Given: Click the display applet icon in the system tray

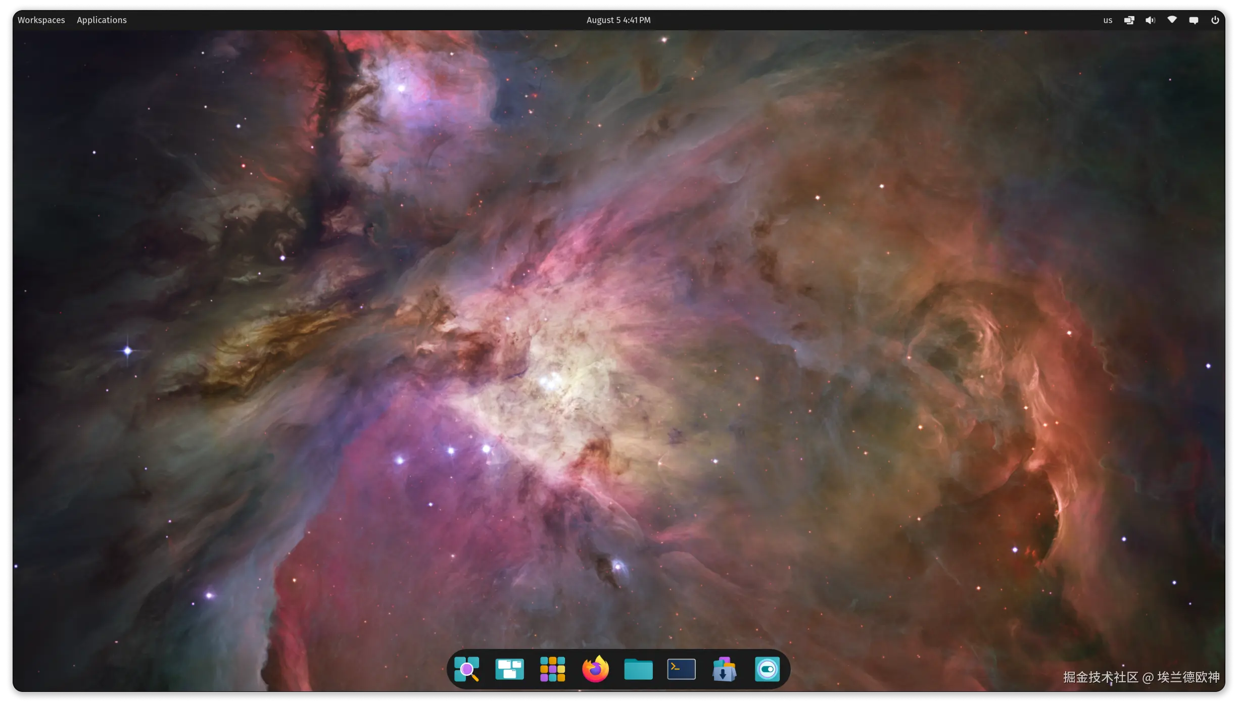Looking at the screenshot, I should click(x=1128, y=20).
